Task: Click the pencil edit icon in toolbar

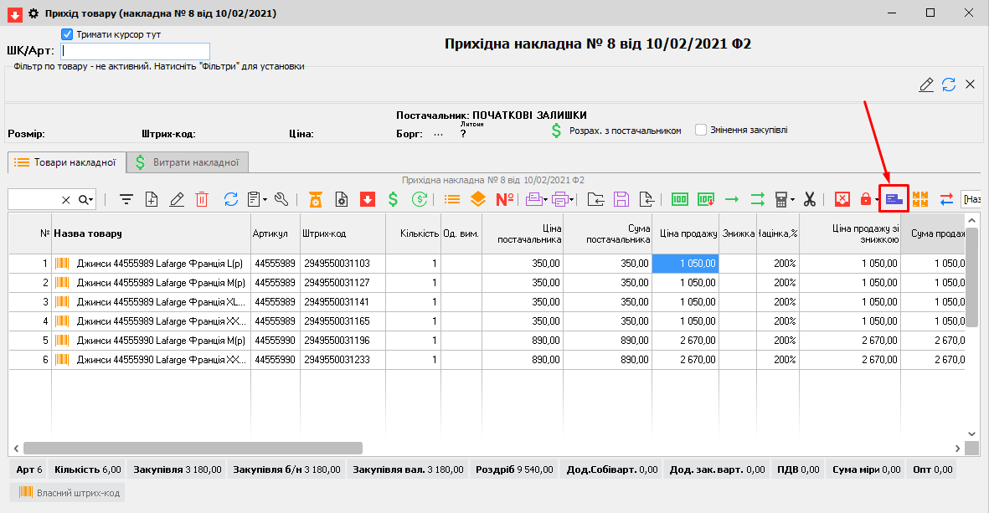Action: pyautogui.click(x=177, y=199)
